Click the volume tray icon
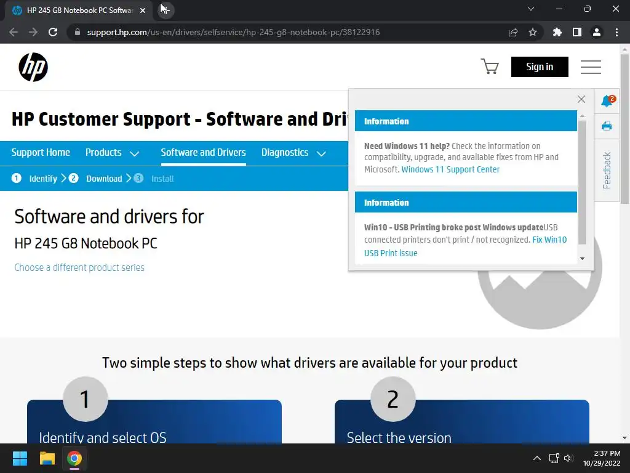Screen dimensions: 630x473 (568, 458)
